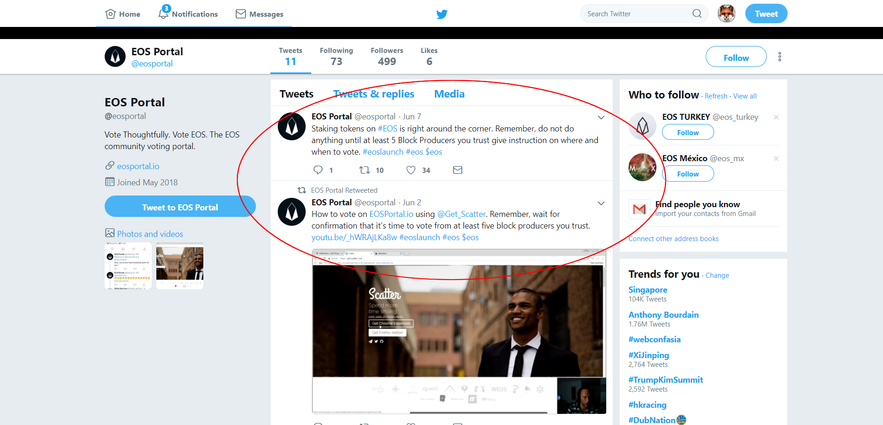Click the #eoslaunch hashtag in Jun 7 tweet
The width and height of the screenshot is (883, 425).
pos(383,152)
